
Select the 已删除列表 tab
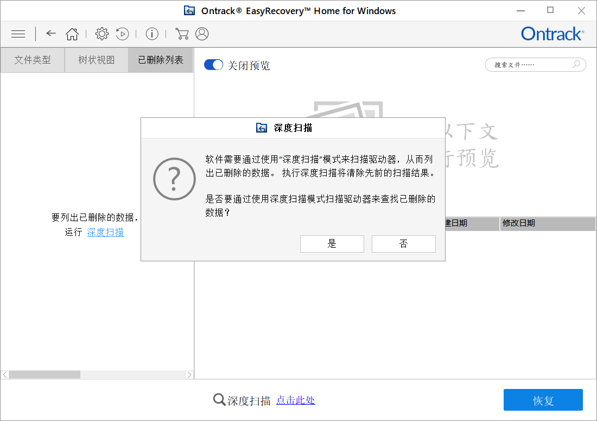tap(161, 60)
